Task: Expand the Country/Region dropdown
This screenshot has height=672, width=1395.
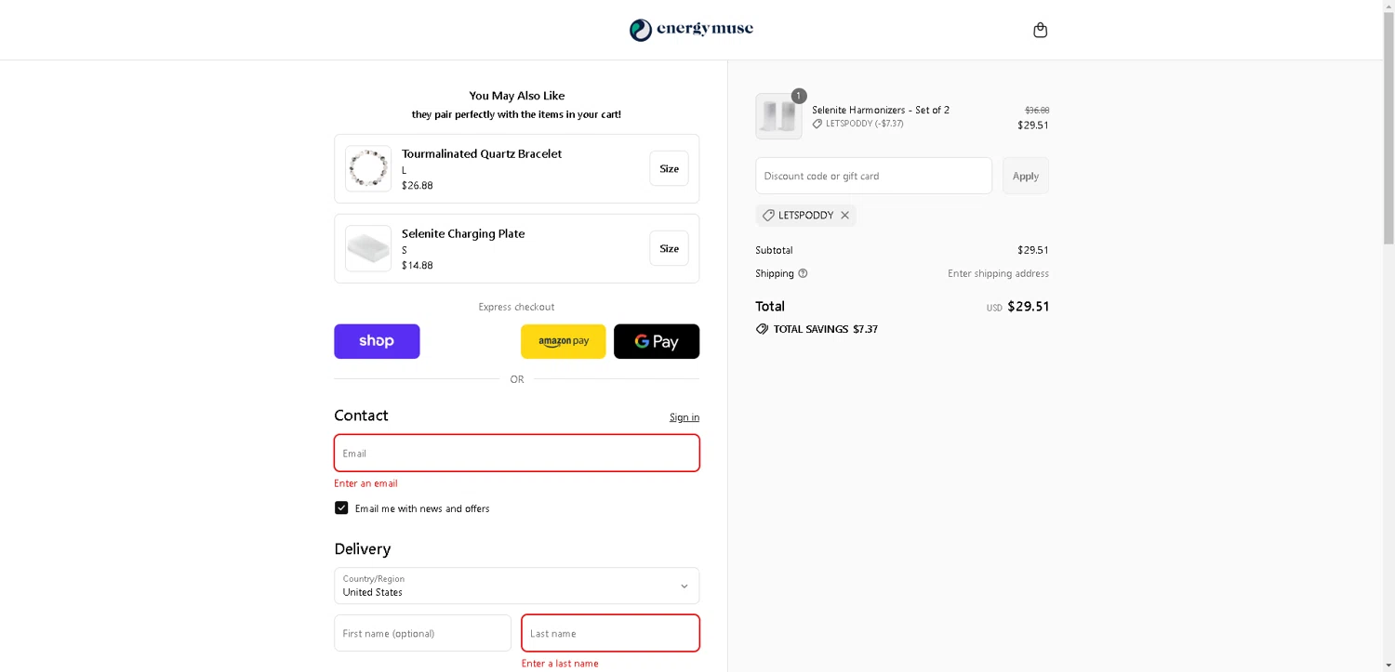Action: click(x=516, y=586)
